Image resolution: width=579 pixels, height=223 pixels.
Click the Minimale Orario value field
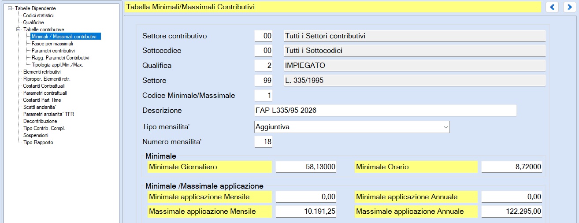tap(512, 167)
